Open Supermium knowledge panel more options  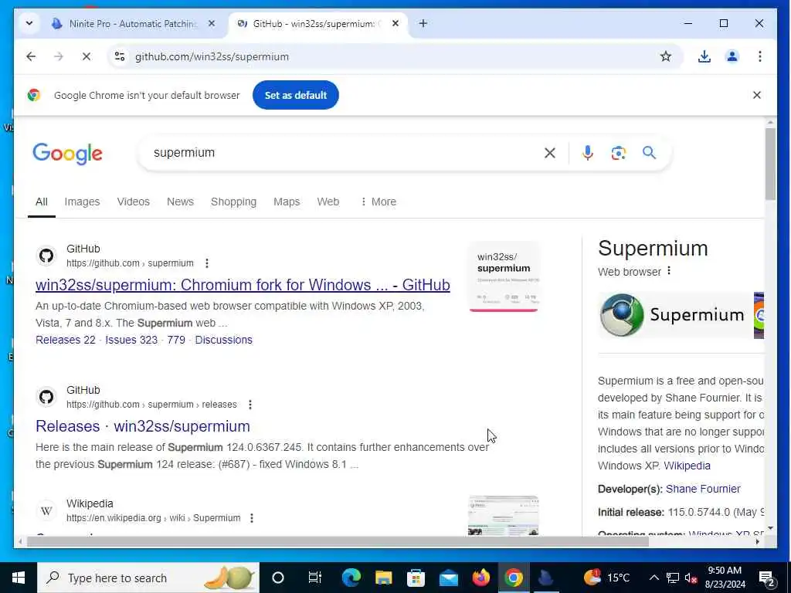coord(669,271)
